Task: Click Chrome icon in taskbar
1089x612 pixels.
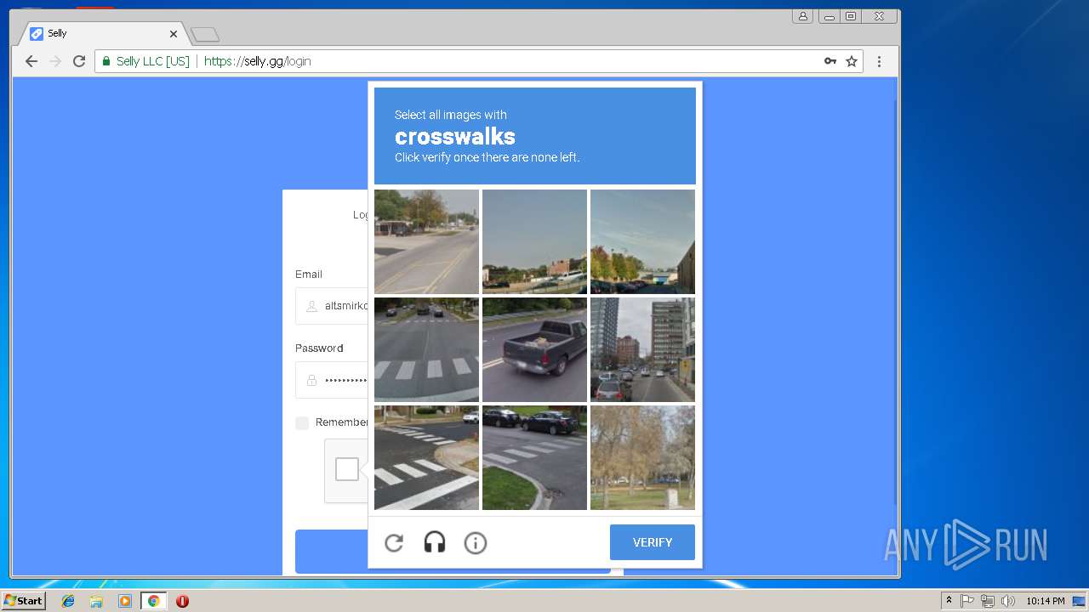Action: pos(153,601)
